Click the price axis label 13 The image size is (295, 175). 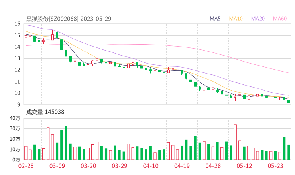click(17, 58)
